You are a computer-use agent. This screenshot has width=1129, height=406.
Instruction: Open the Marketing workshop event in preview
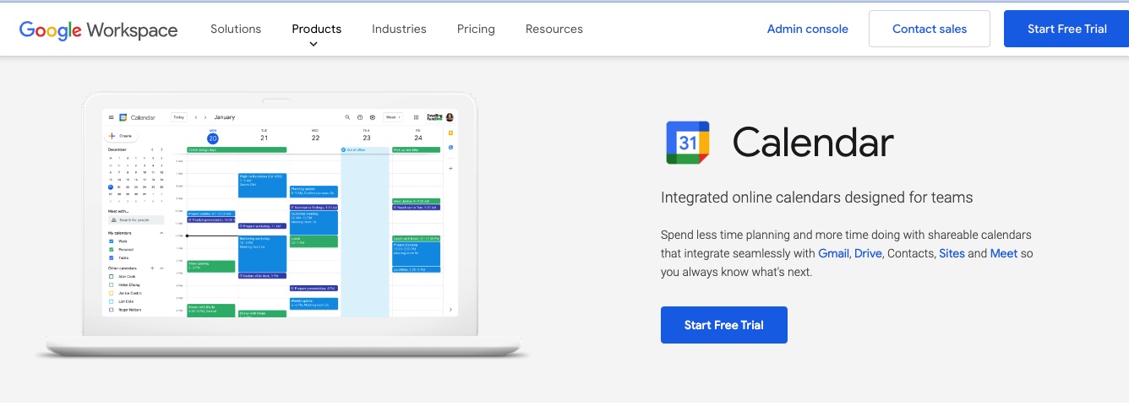262,253
